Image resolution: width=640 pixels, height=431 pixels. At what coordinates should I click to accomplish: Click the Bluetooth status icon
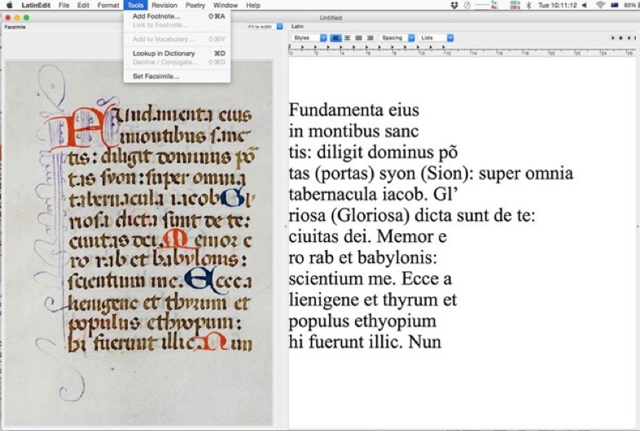(528, 6)
